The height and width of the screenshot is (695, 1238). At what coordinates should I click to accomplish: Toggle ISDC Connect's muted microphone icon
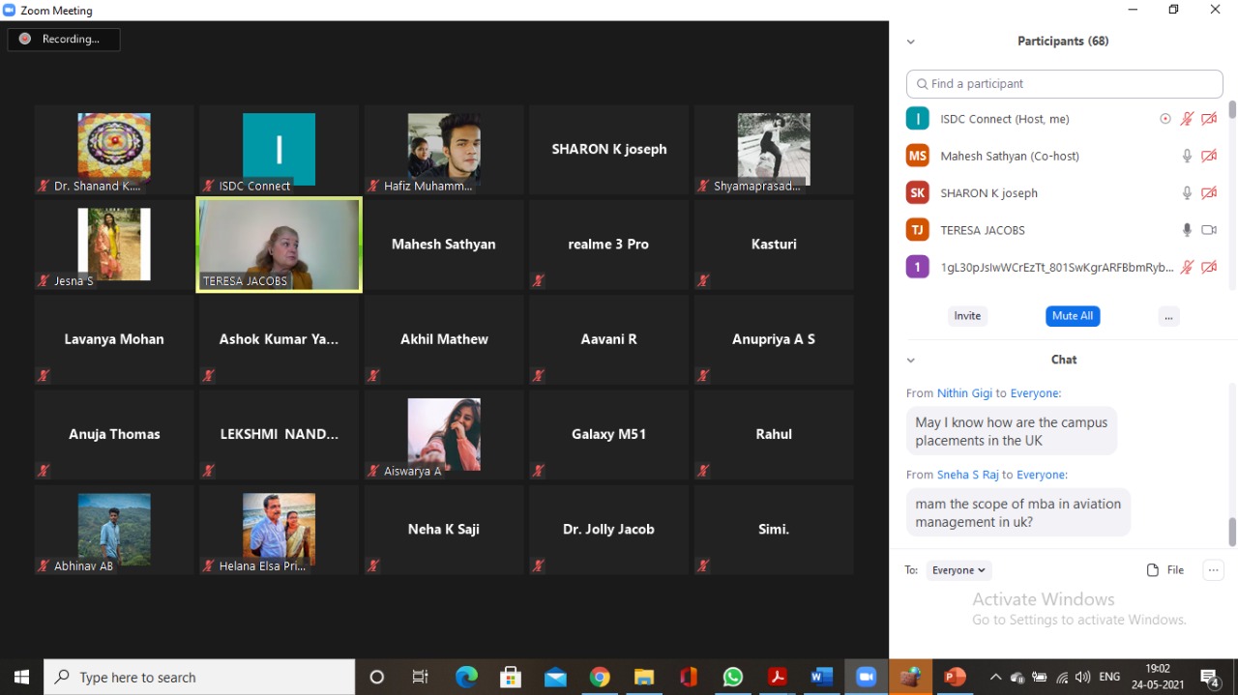(x=1187, y=119)
